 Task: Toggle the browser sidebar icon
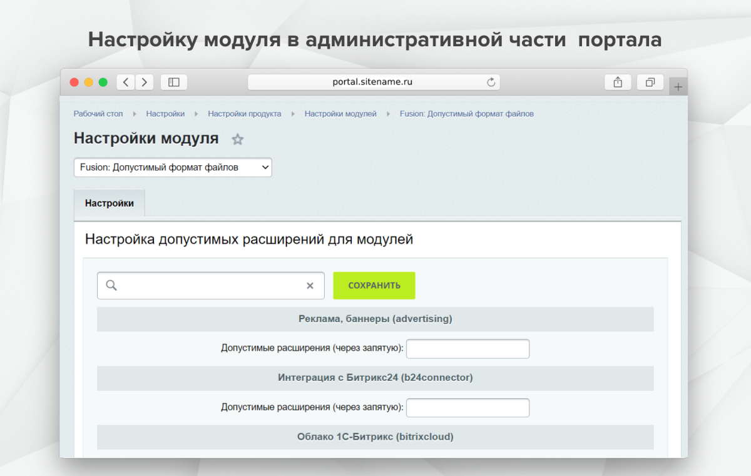[x=173, y=82]
